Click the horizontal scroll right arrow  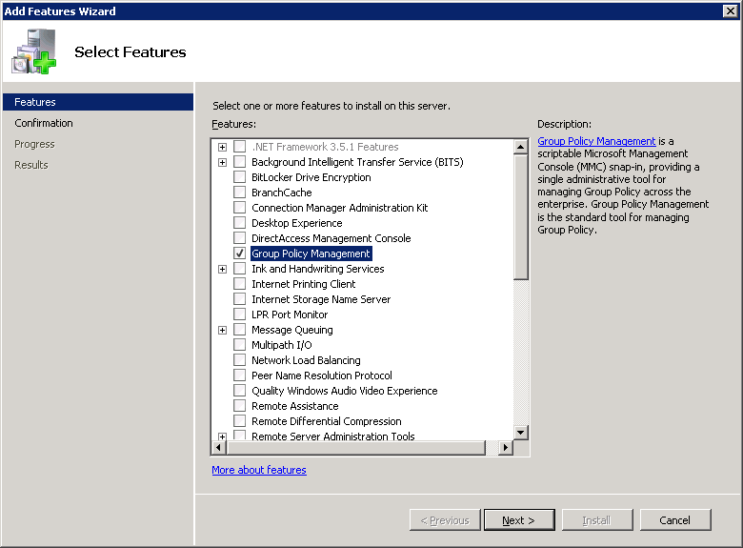pos(506,447)
